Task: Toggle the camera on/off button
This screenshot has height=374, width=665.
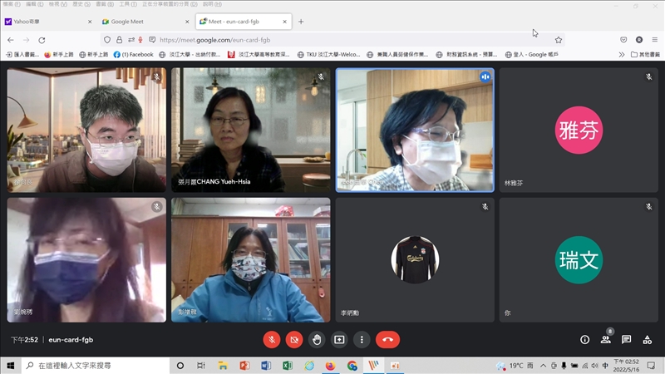Action: [293, 339]
